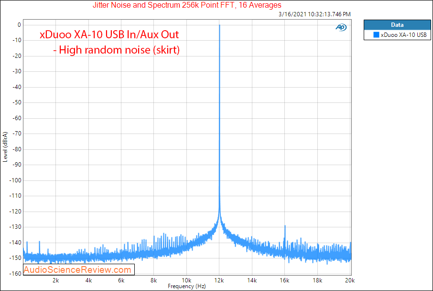This screenshot has height=291, width=433.
Task: Click the 14k frequency axis label
Action: click(x=252, y=280)
